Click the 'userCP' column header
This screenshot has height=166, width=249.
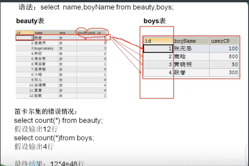click(224, 41)
